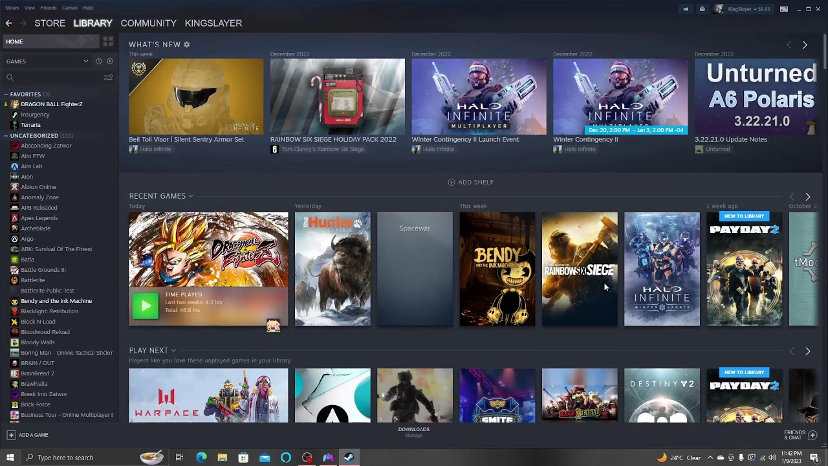Screen dimensions: 828x466
Task: Open Destiny 2 in Play Next
Action: [x=662, y=395]
